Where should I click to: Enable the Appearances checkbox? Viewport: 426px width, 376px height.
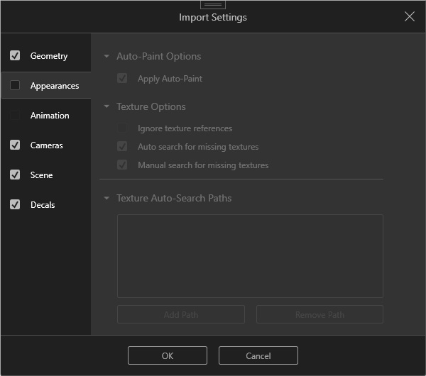tap(15, 86)
